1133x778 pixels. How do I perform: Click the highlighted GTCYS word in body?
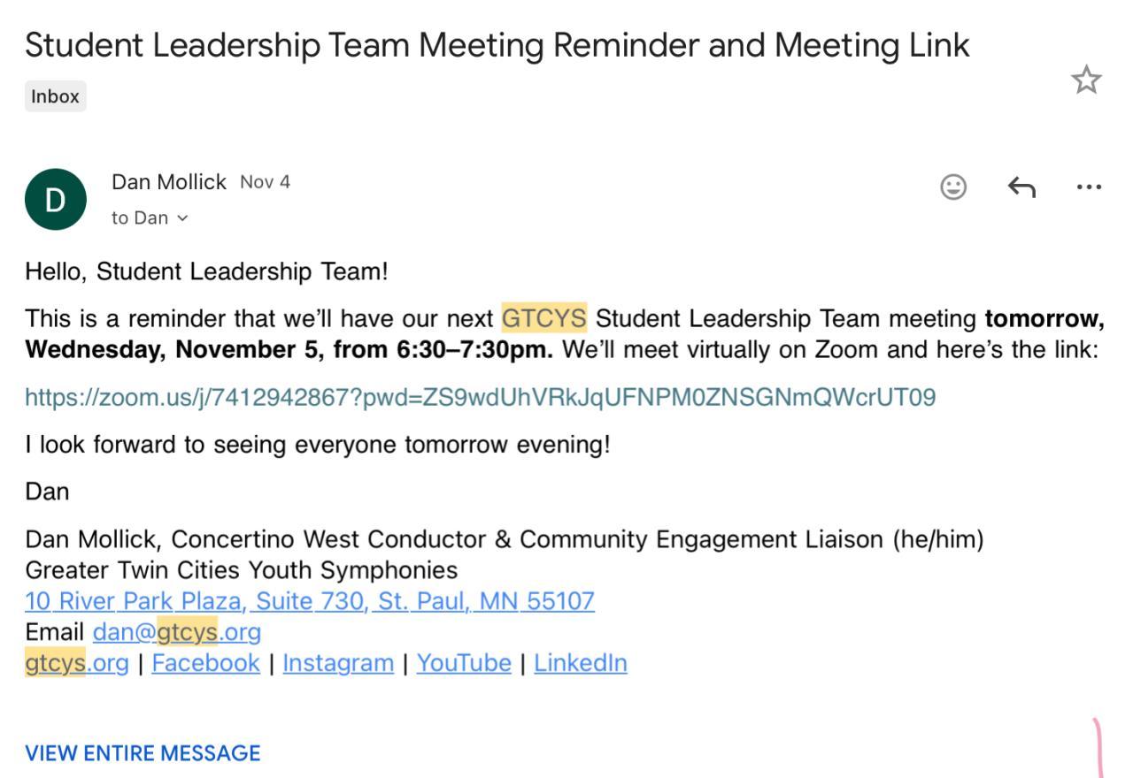pyautogui.click(x=543, y=317)
